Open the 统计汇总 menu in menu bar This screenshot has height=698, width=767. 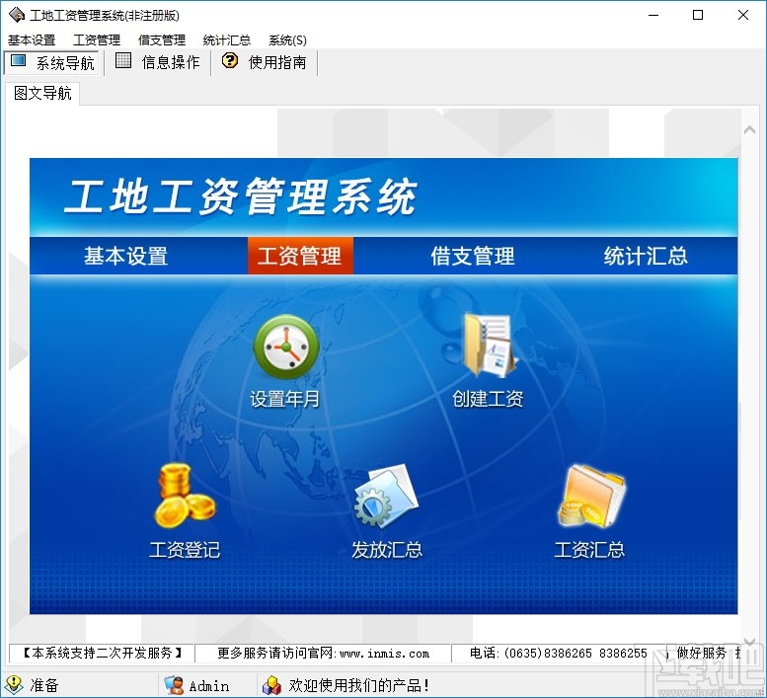tap(227, 40)
